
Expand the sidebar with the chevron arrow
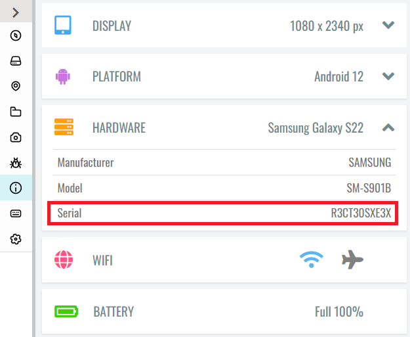(x=16, y=12)
